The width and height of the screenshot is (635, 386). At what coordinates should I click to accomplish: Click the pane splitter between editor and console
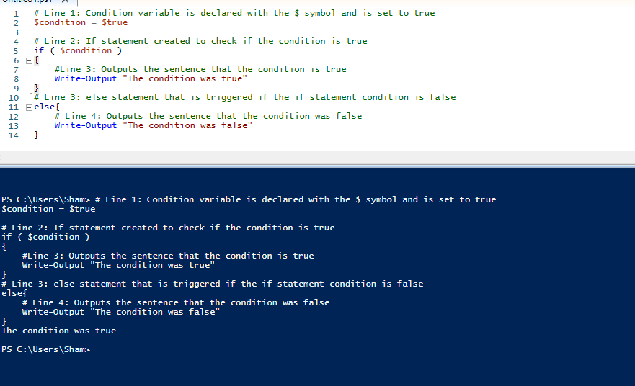(317, 166)
